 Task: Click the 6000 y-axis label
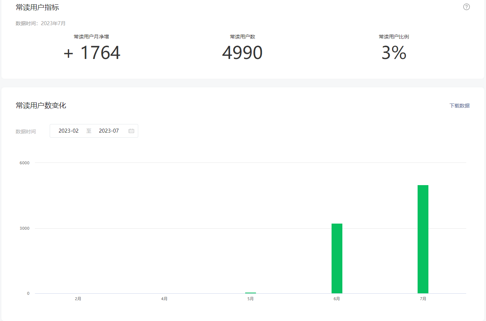[x=24, y=163]
